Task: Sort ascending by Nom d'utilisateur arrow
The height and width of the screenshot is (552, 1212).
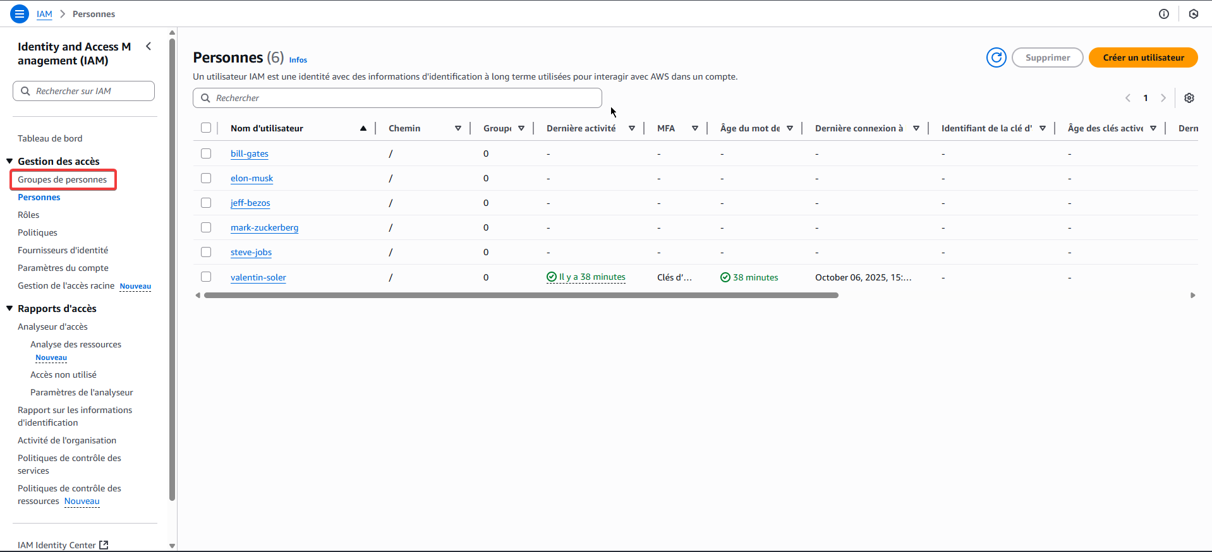Action: coord(363,128)
